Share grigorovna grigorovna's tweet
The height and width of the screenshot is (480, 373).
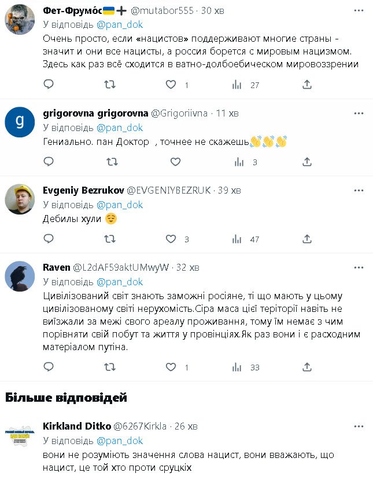pos(307,162)
